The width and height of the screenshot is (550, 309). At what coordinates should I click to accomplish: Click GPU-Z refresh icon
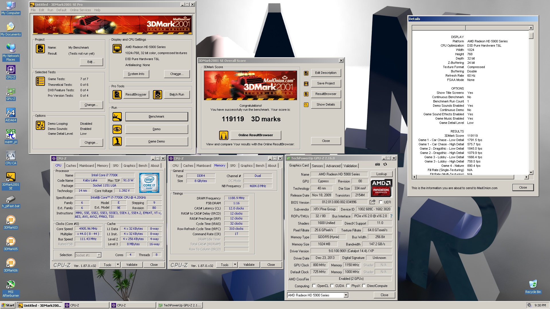tap(385, 165)
